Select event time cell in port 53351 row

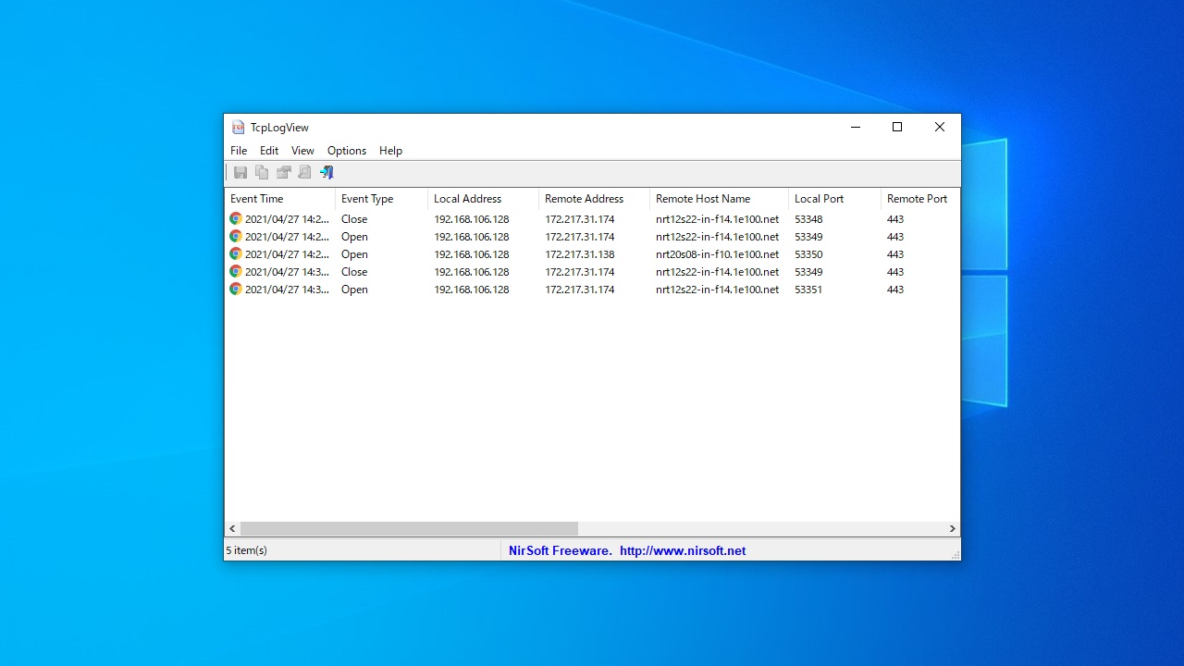coord(287,290)
